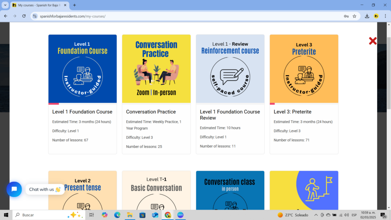The height and width of the screenshot is (220, 391).
Task: Open the taskbar clock and date
Action: (x=368, y=215)
